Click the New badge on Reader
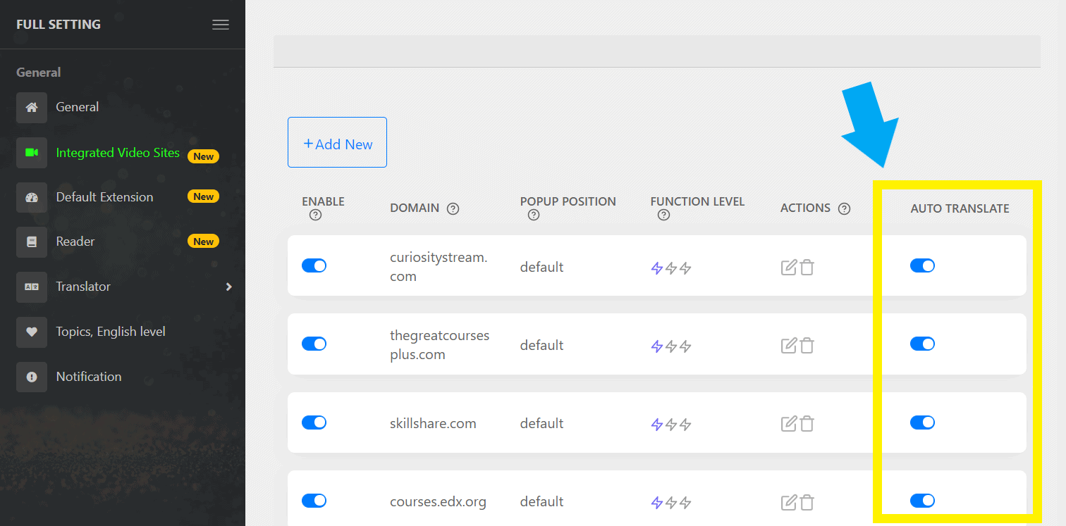 pyautogui.click(x=203, y=242)
